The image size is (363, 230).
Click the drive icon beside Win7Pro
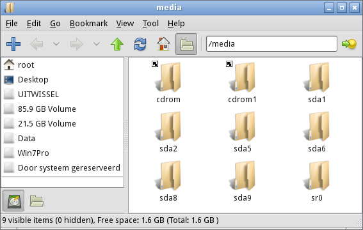coord(9,153)
